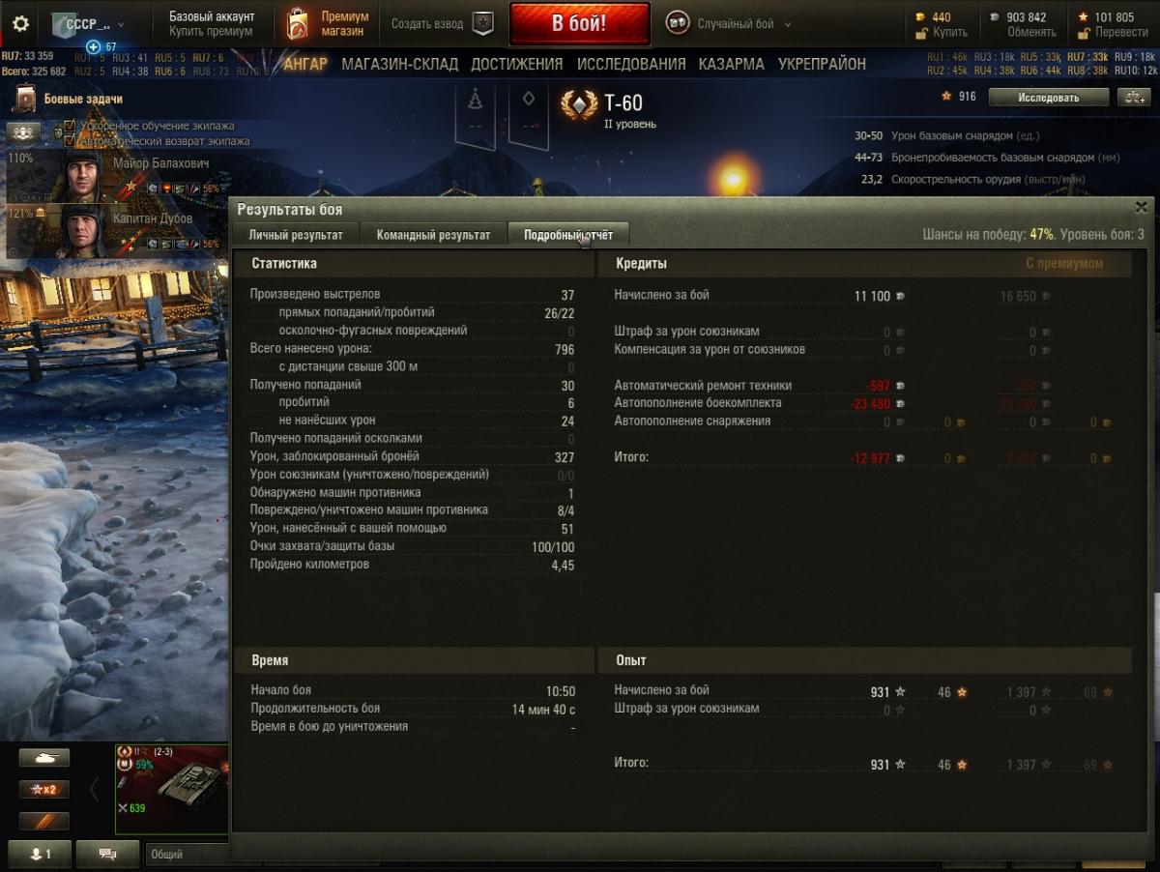Click the В бой! button
This screenshot has width=1160, height=872.
coord(579,24)
